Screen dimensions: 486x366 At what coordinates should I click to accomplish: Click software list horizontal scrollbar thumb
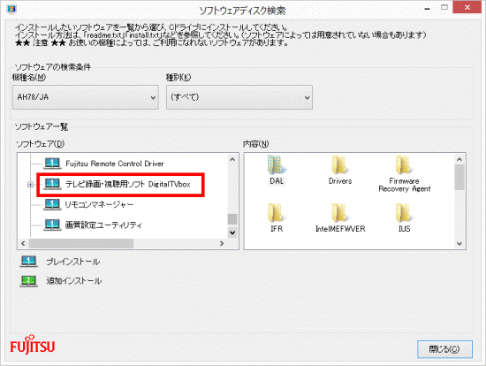tap(81, 243)
